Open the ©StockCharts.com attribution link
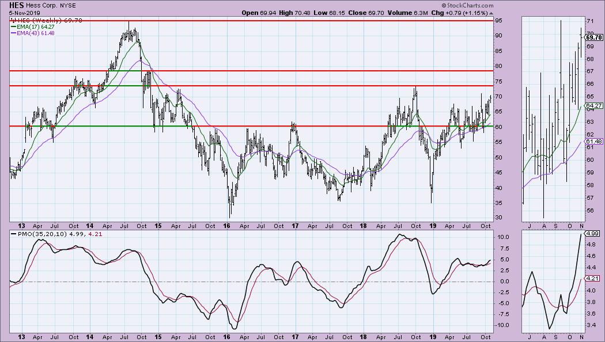Image resolution: width=605 pixels, height=342 pixels. click(467, 5)
